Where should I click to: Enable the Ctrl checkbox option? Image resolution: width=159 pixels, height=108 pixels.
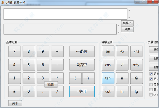coord(151,95)
